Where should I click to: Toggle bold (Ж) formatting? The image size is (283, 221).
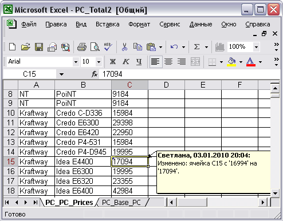coord(113,62)
